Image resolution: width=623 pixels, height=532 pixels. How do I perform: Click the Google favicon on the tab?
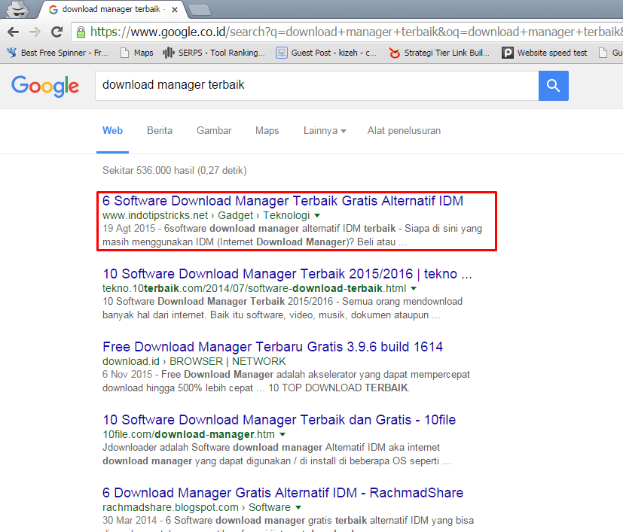tap(53, 10)
